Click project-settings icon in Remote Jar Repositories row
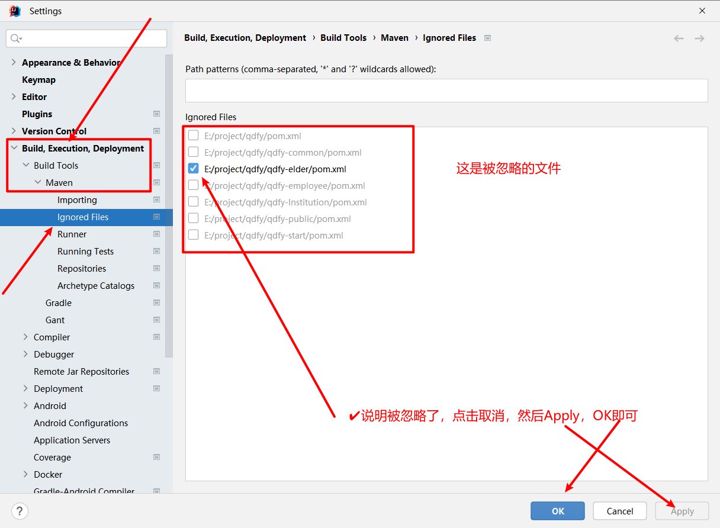The height and width of the screenshot is (528, 720). [156, 371]
